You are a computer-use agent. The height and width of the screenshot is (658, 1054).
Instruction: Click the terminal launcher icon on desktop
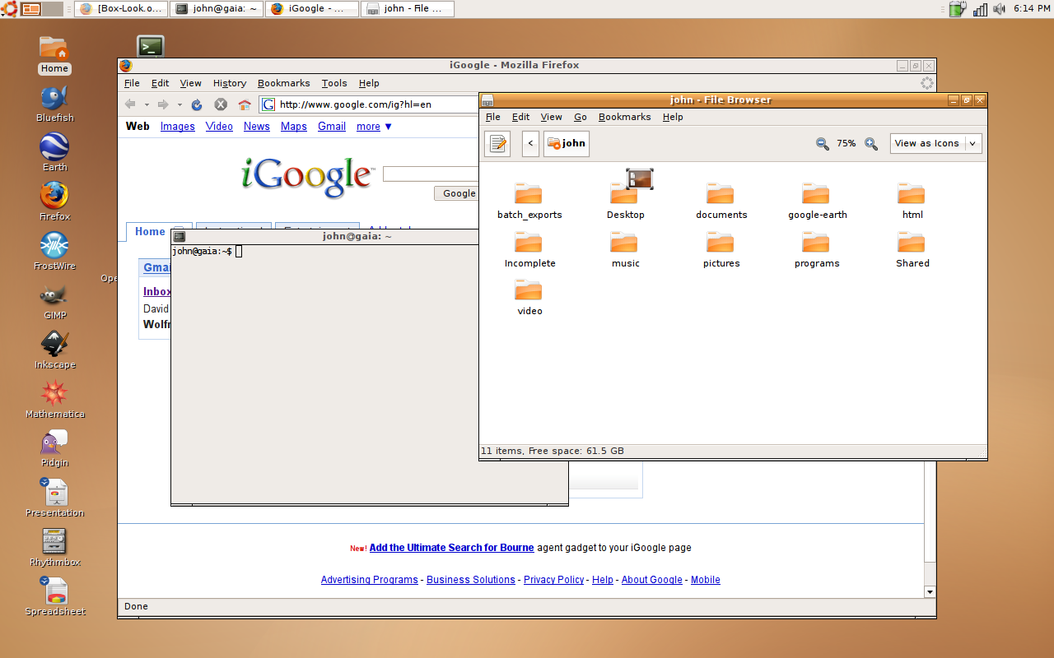[151, 46]
